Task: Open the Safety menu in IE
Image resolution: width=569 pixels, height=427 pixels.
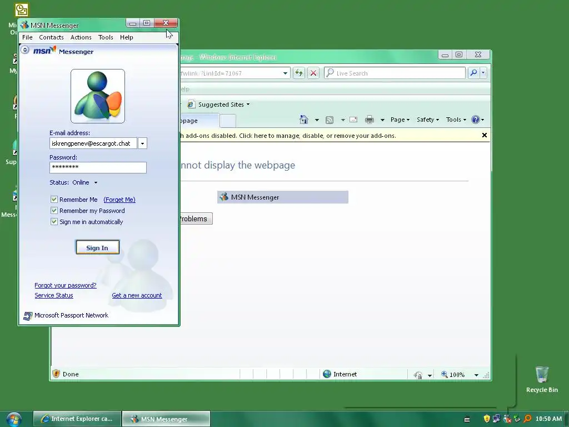Action: pos(428,120)
